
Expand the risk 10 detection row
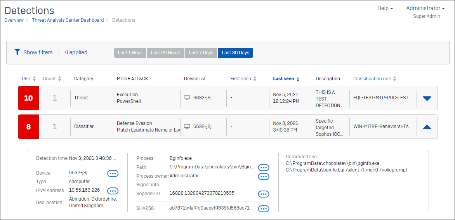coord(427,98)
